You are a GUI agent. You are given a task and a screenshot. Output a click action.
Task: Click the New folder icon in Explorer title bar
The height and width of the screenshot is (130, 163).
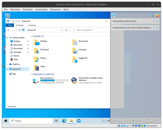coord(16,21)
